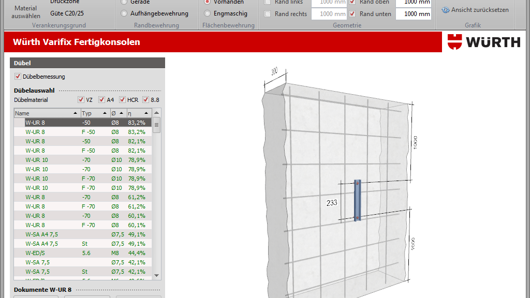
Task: Click the Ansicht zurücksetzen refresh icon
Action: 446,10
